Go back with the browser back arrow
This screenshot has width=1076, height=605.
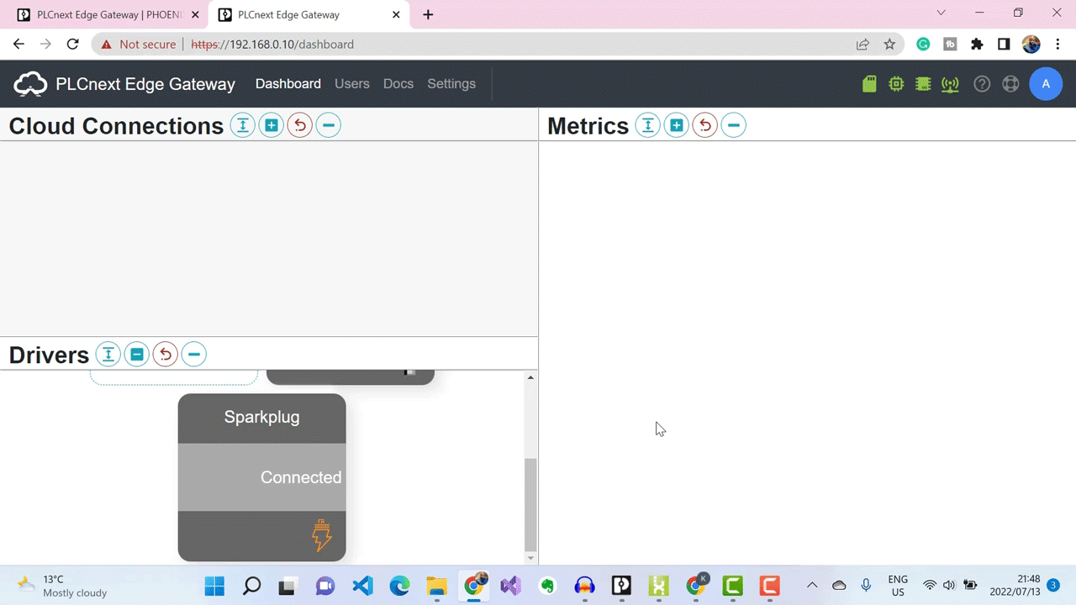pos(18,44)
